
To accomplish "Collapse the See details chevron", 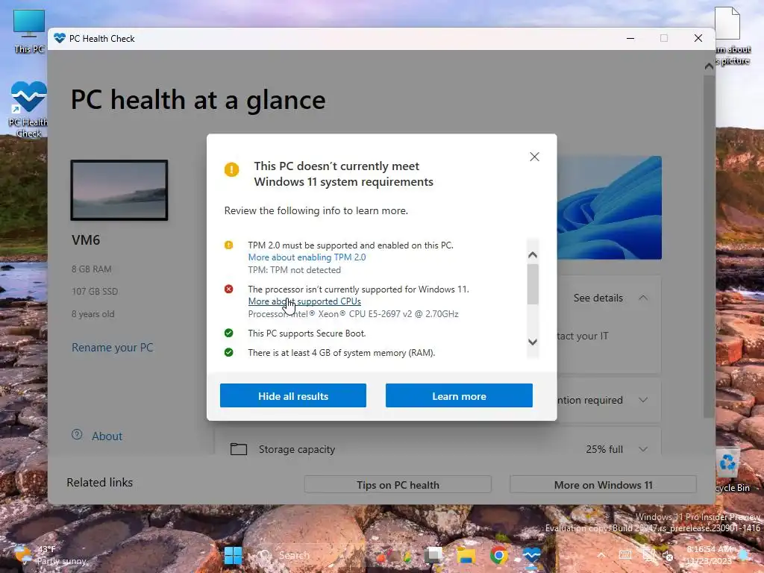I will tap(643, 298).
